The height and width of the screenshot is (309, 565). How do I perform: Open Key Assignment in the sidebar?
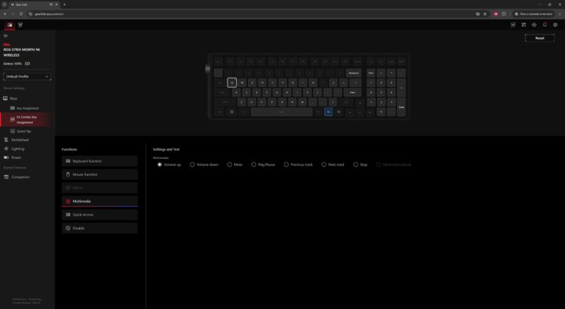point(27,108)
